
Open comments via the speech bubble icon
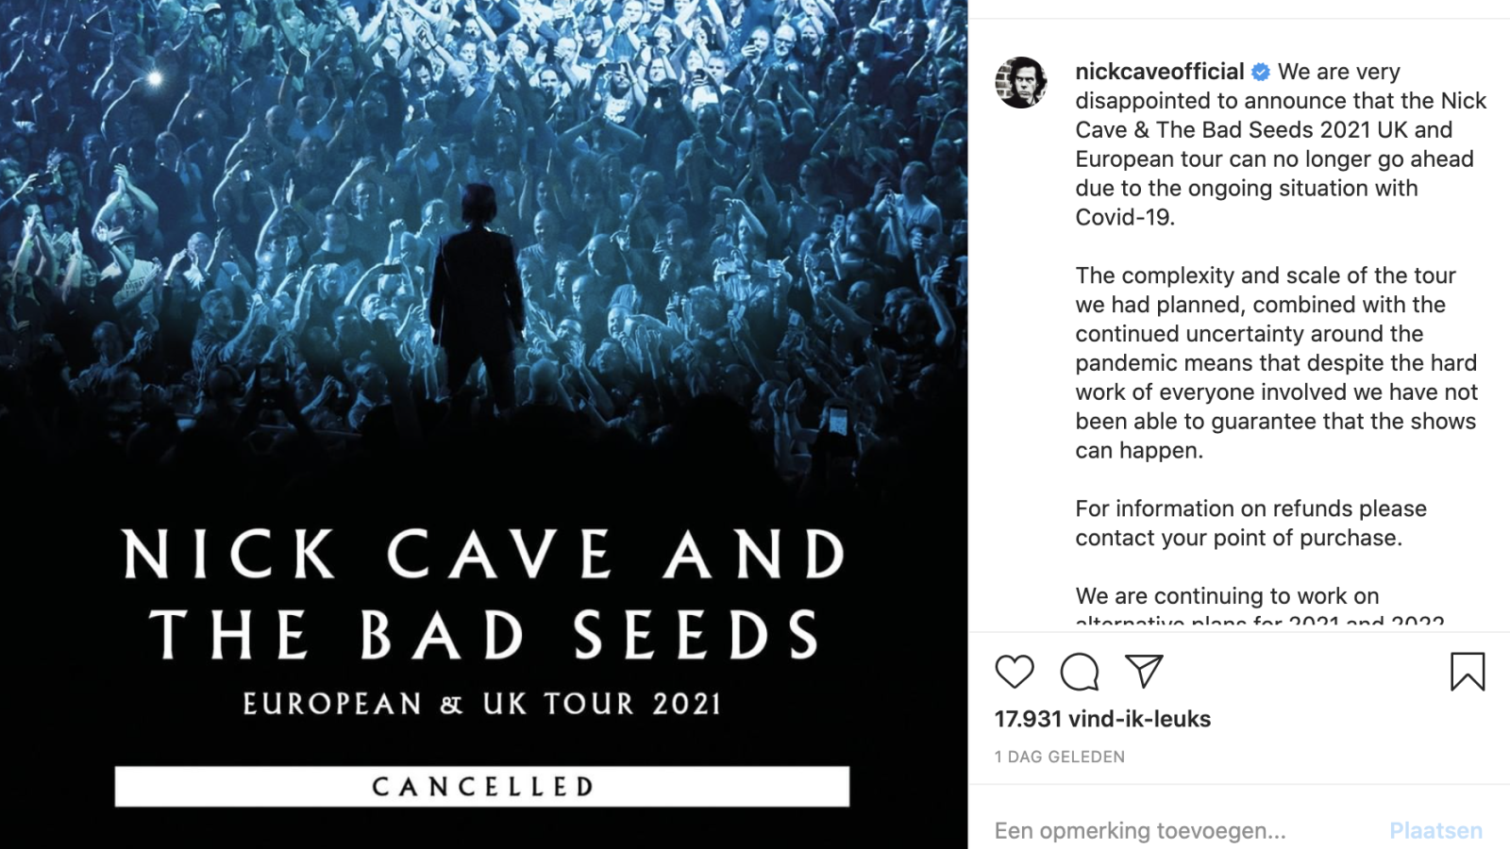pos(1079,672)
